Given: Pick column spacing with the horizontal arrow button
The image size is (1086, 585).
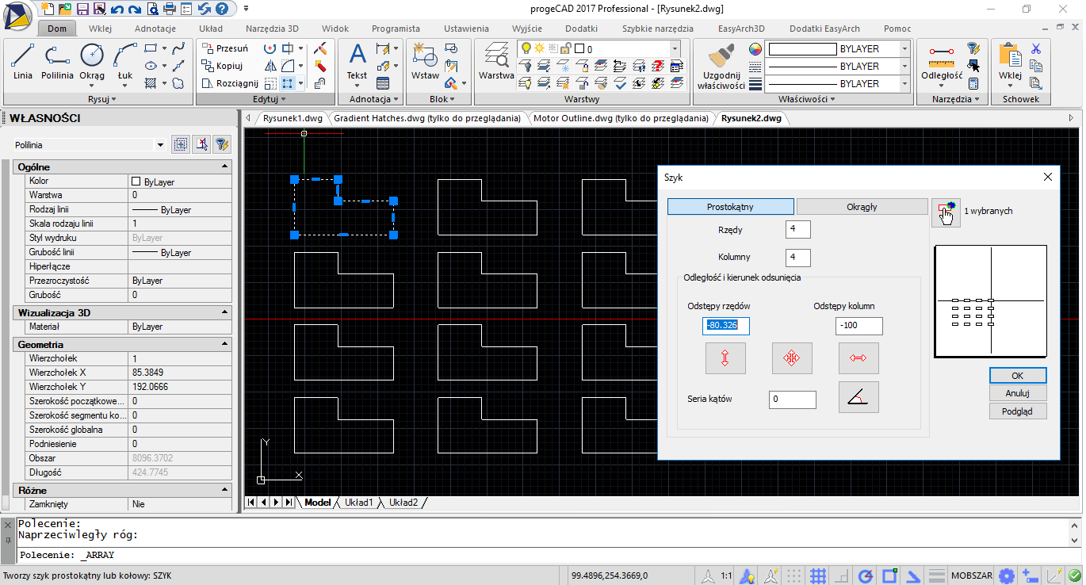Looking at the screenshot, I should point(858,358).
